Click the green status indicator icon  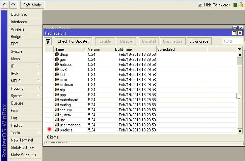click(x=235, y=5)
